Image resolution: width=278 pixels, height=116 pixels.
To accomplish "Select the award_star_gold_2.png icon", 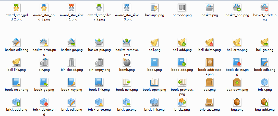I will (x=17, y=7).
